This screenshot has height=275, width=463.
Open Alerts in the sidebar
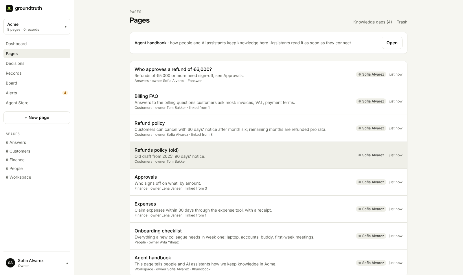(37, 93)
